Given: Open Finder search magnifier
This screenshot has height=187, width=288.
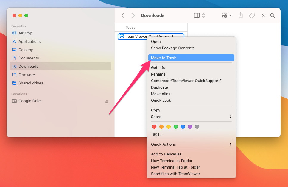Looking at the screenshot, I should (273, 15).
